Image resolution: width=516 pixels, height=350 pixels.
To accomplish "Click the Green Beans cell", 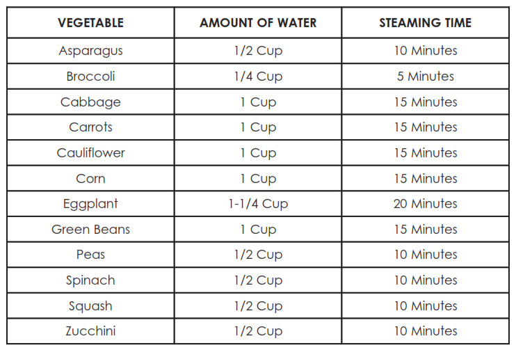I will (x=91, y=229).
